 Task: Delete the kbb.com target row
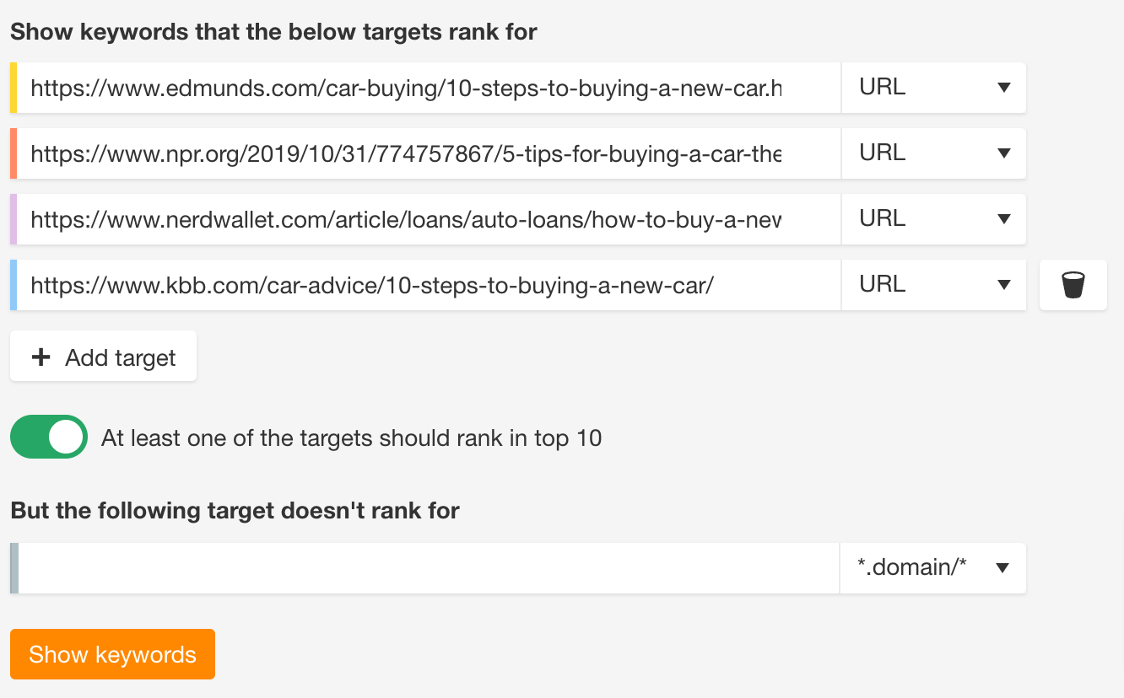1073,284
